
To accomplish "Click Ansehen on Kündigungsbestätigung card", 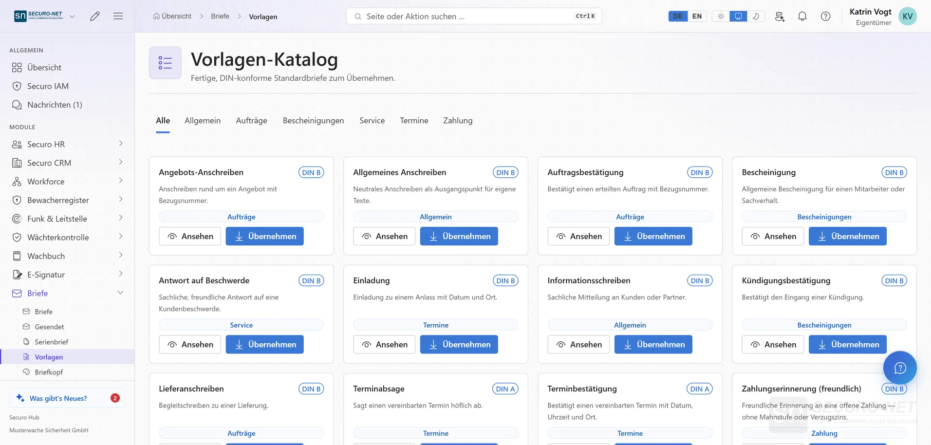I will pos(773,344).
